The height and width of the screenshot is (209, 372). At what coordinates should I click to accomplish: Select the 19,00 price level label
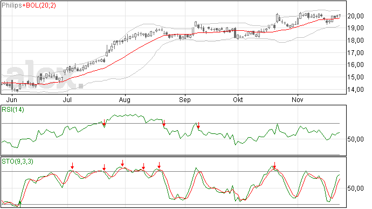coord(355,28)
